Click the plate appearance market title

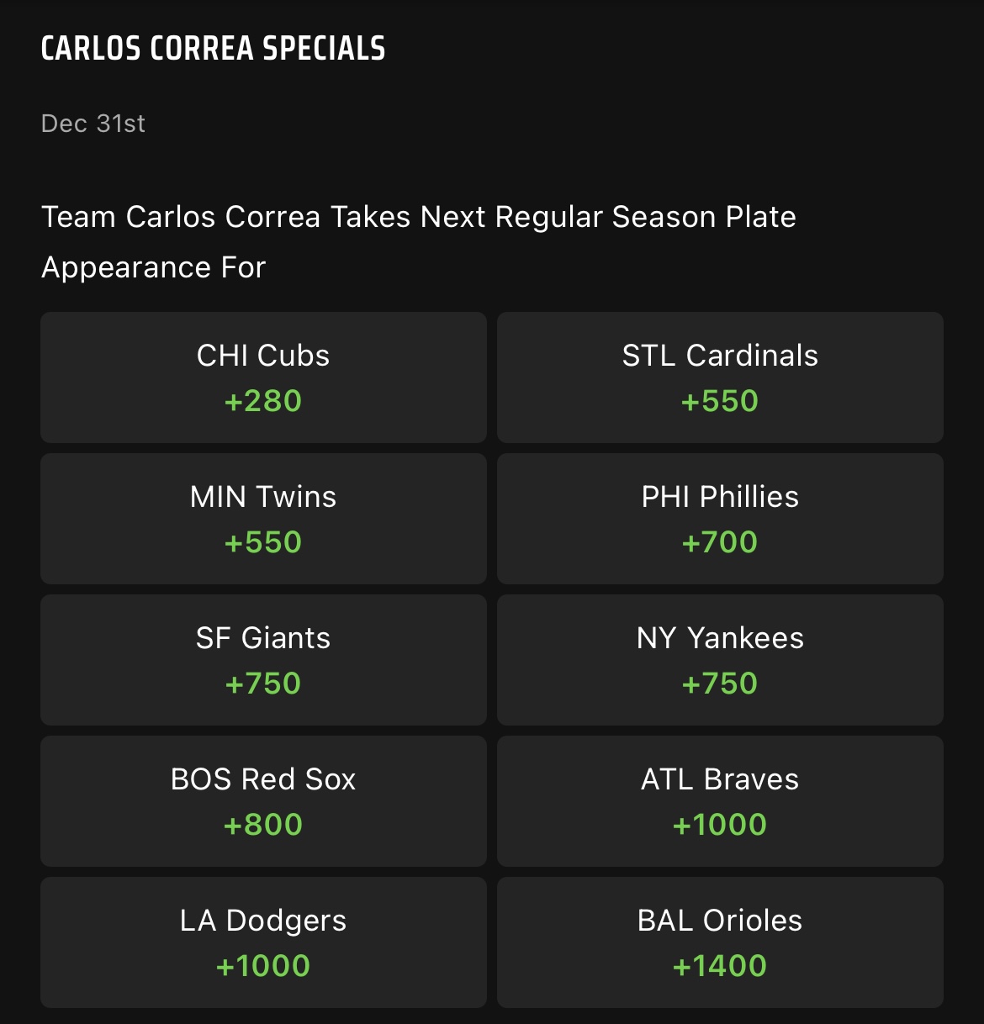pyautogui.click(x=419, y=242)
